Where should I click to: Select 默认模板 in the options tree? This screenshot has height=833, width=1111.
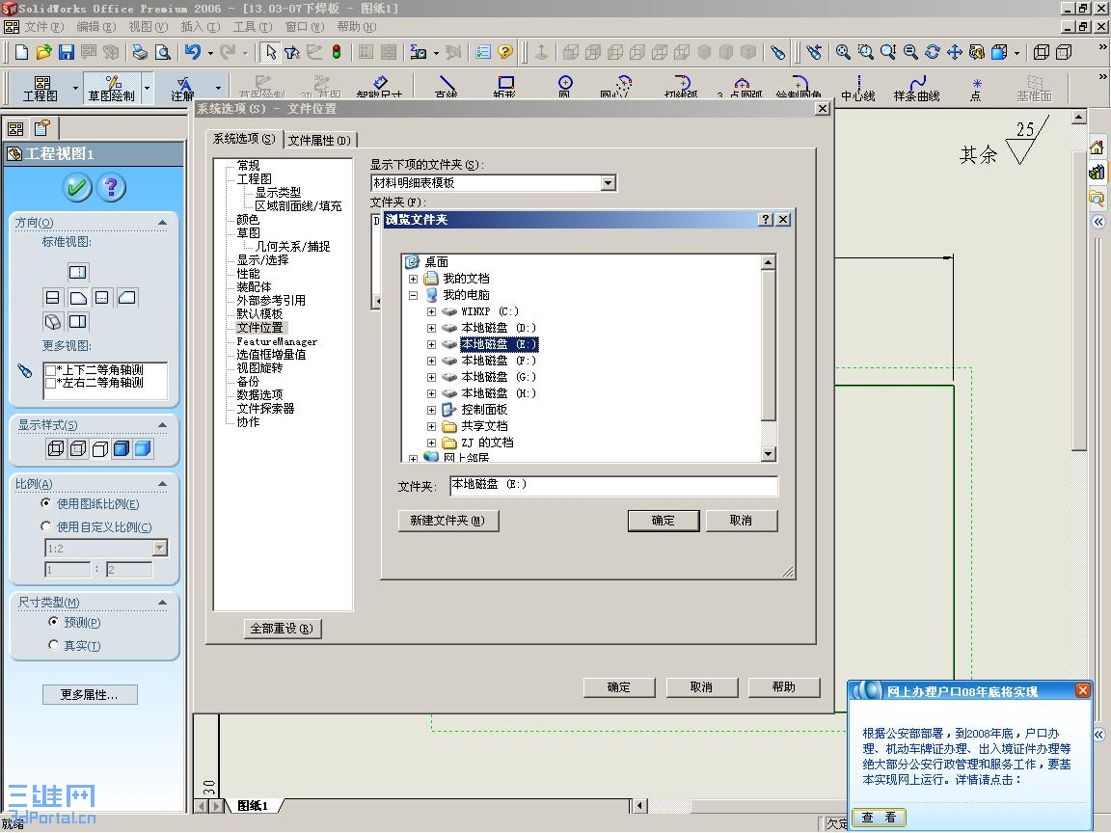point(259,313)
